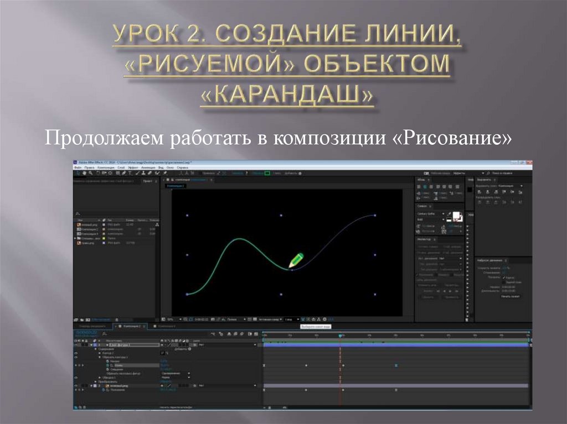Click the timeline current timecode
Image resolution: width=567 pixels, height=424 pixels.
pyautogui.click(x=87, y=333)
